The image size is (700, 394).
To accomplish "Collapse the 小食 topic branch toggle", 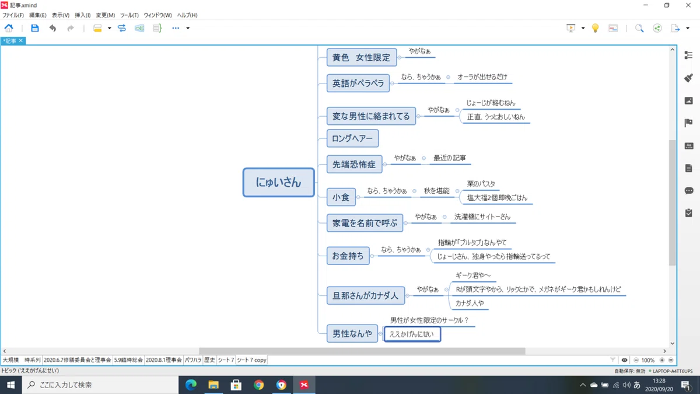I will 358,197.
